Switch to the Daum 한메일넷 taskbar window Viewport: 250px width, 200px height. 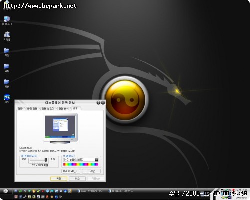[x=90, y=191]
